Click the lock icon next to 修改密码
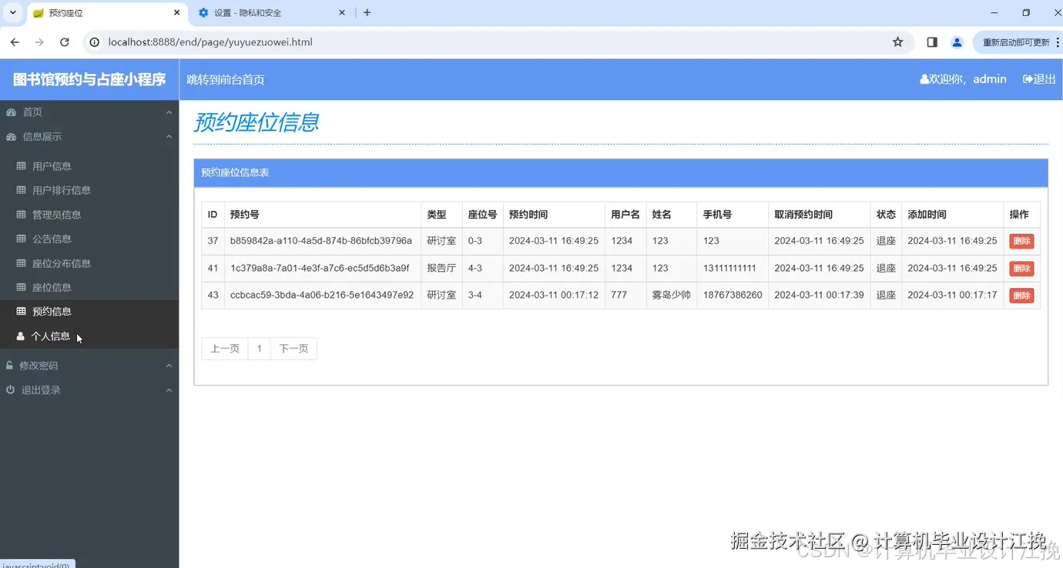Viewport: 1063px width, 568px height. coord(8,365)
